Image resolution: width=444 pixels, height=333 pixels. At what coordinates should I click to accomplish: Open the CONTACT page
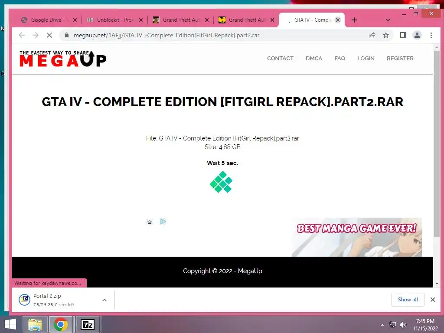(280, 59)
